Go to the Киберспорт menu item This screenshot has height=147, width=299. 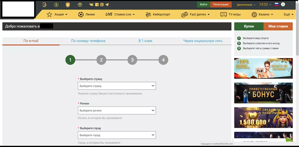[x=162, y=15]
